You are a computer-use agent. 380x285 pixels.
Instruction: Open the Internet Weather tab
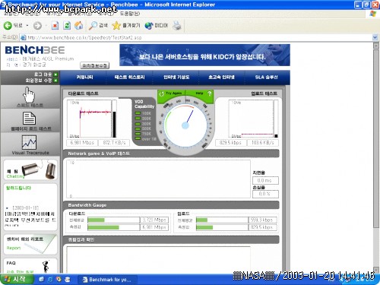tap(176, 77)
